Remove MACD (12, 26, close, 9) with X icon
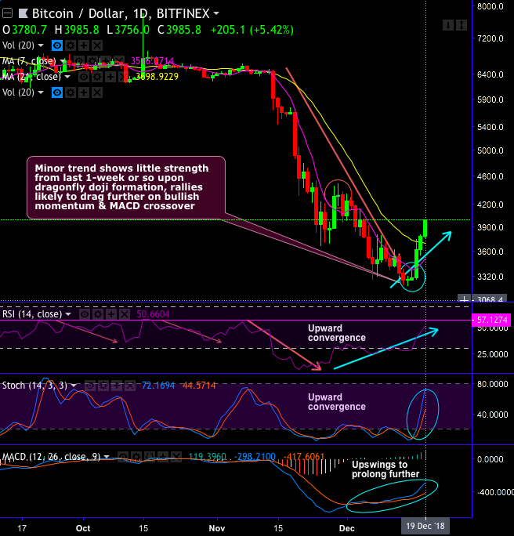The image size is (514, 536). 176,457
